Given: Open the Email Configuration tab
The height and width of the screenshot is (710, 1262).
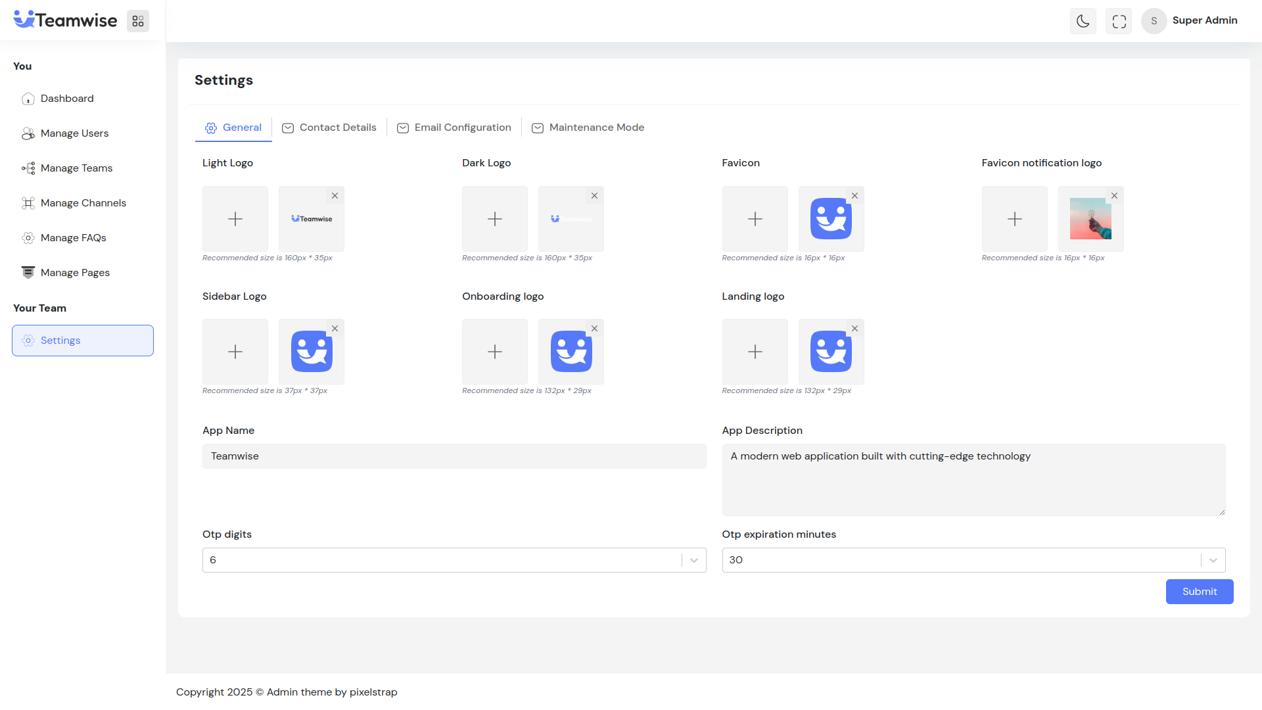Looking at the screenshot, I should click(x=454, y=128).
